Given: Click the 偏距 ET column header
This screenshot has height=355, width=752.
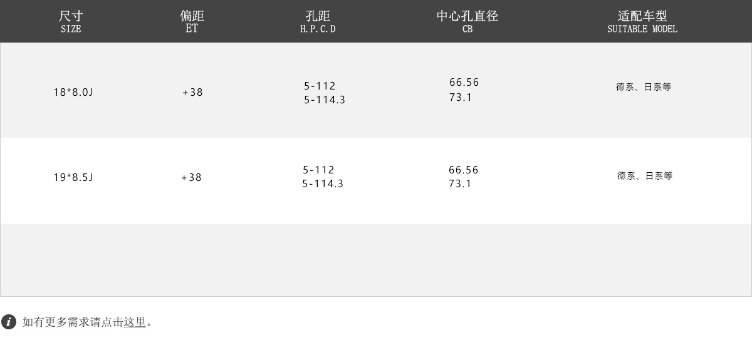Looking at the screenshot, I should (x=192, y=21).
